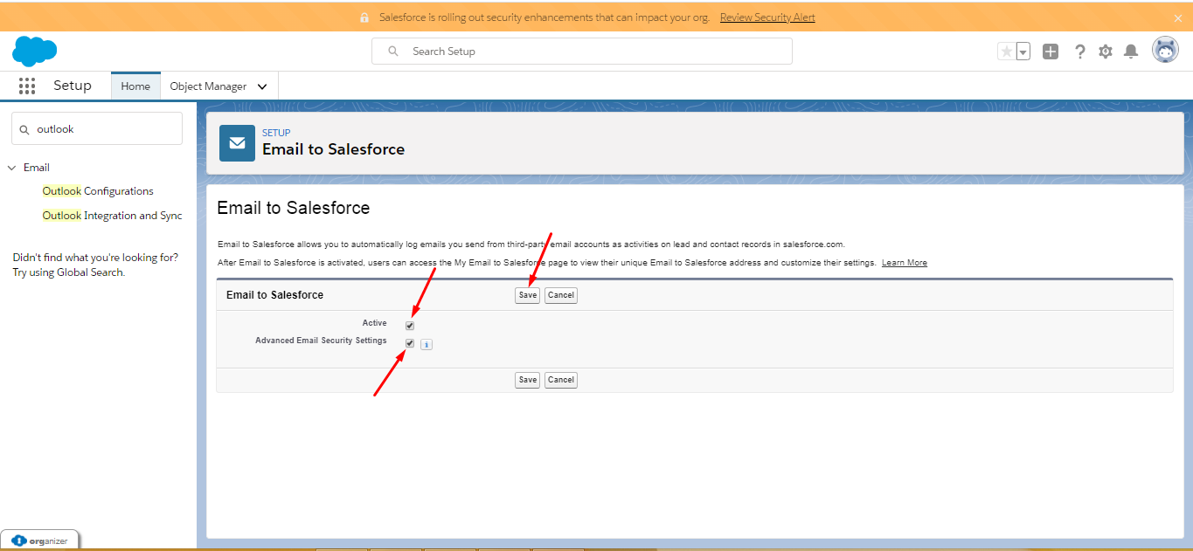Disable Advanced Email Security Settings checkbox
The width and height of the screenshot is (1193, 551).
tap(410, 342)
